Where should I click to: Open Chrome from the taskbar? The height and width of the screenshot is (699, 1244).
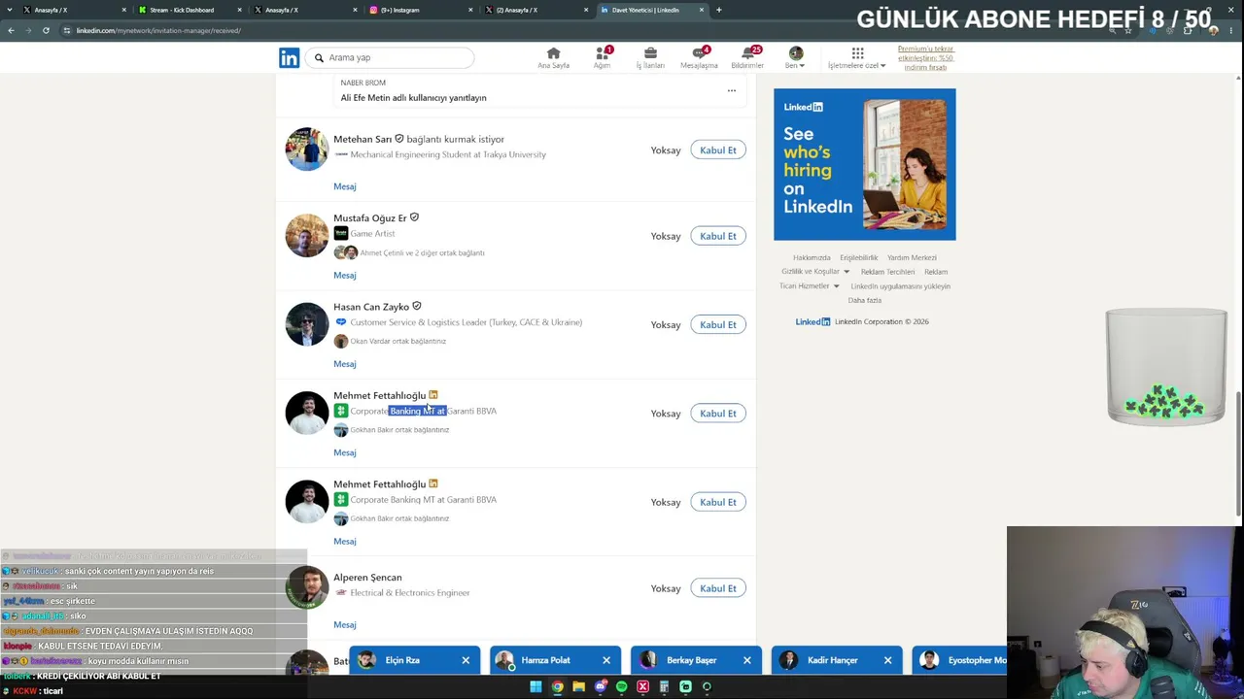557,687
